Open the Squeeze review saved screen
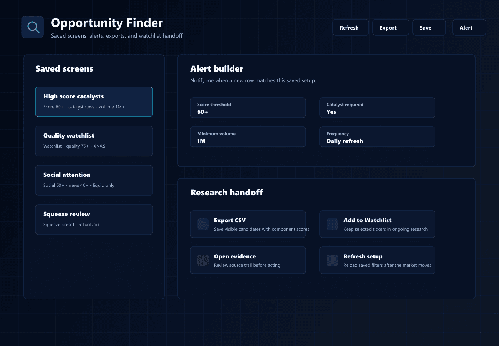 coord(94,220)
